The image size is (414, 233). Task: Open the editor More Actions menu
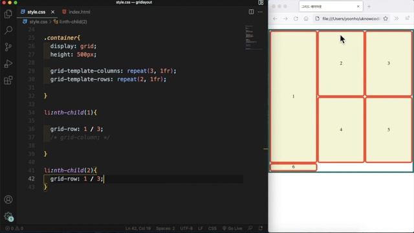point(260,12)
